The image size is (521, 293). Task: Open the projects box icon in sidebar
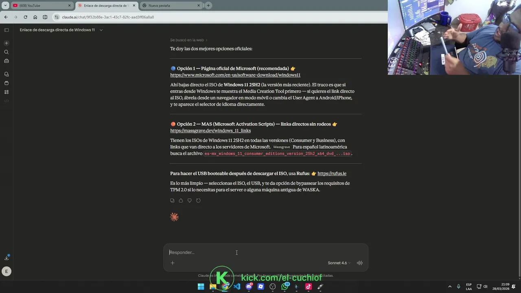[x=7, y=83]
